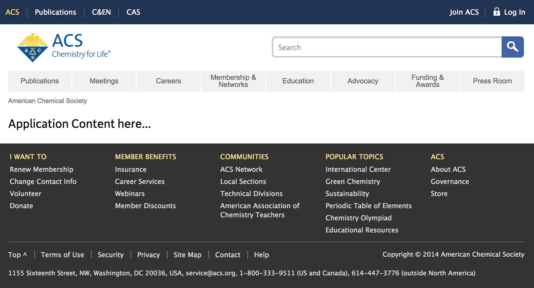Open the Privacy footer link

click(149, 255)
